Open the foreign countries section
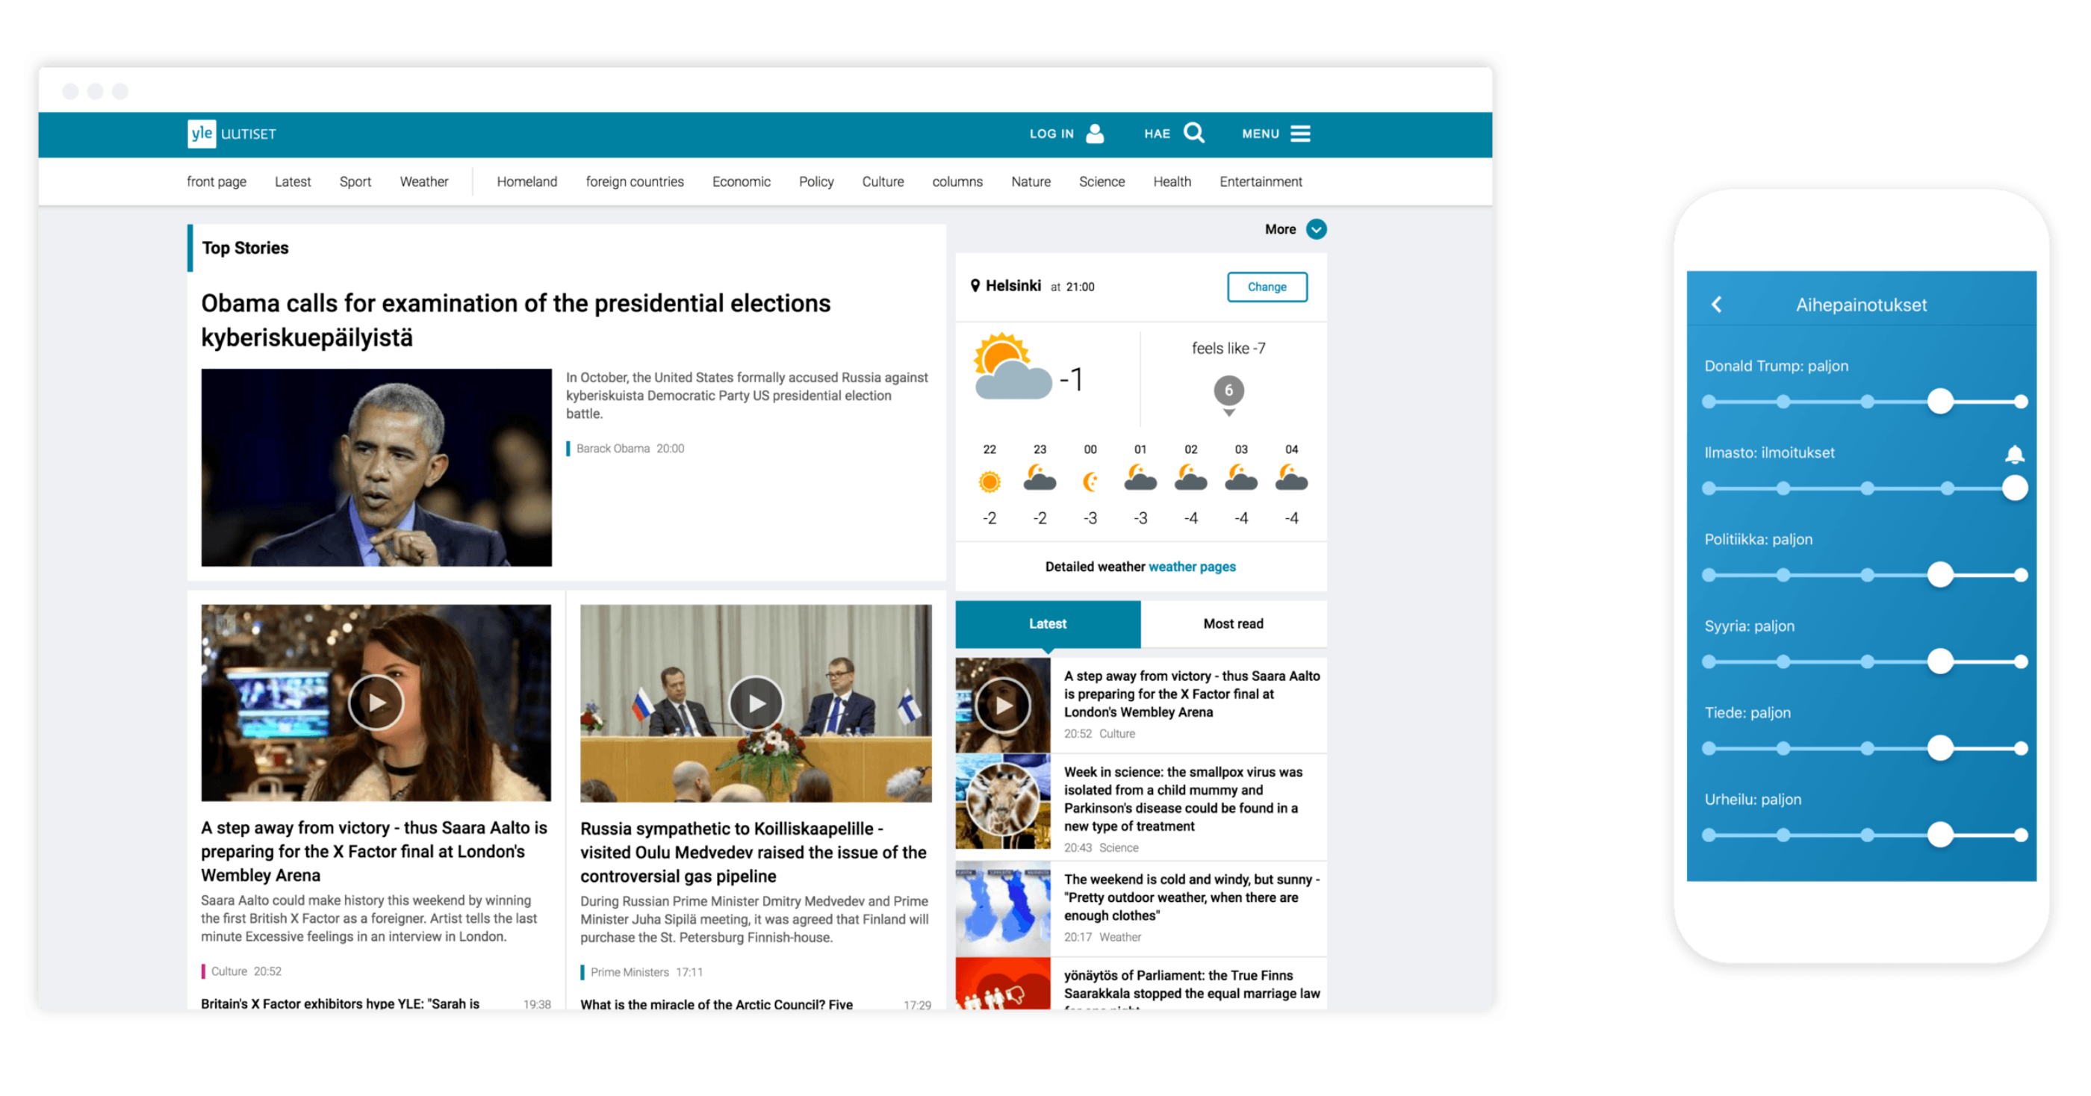The height and width of the screenshot is (1096, 2091). click(x=635, y=181)
